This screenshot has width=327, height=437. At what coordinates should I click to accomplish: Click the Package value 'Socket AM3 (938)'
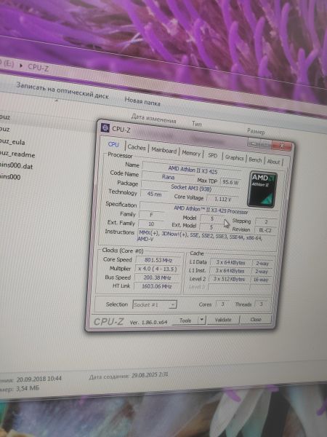pos(191,188)
